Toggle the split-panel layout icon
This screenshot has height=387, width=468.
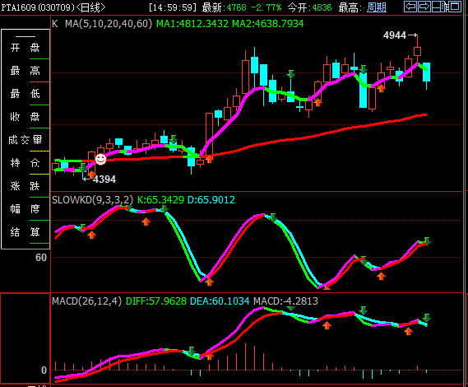[x=438, y=7]
